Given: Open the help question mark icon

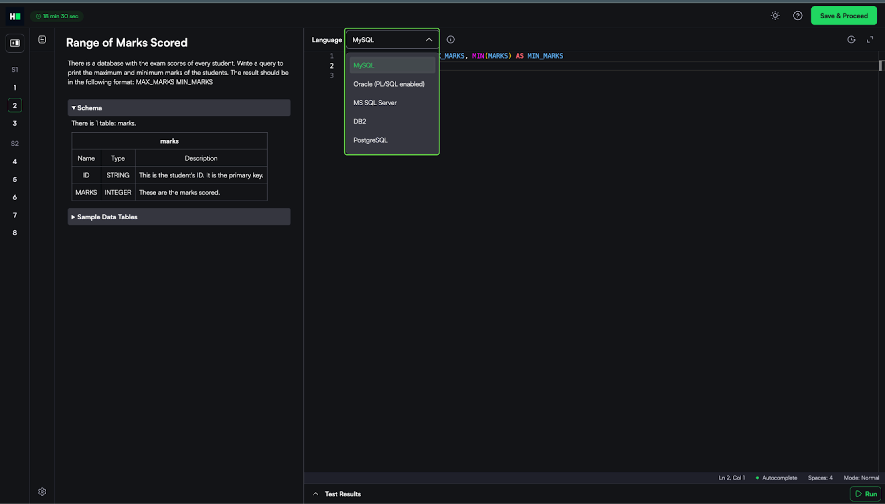Looking at the screenshot, I should tap(797, 15).
